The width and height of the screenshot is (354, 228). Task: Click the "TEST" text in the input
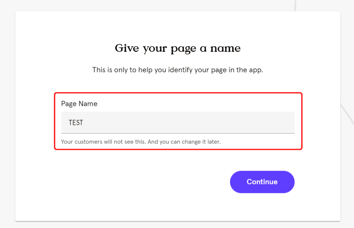(76, 123)
